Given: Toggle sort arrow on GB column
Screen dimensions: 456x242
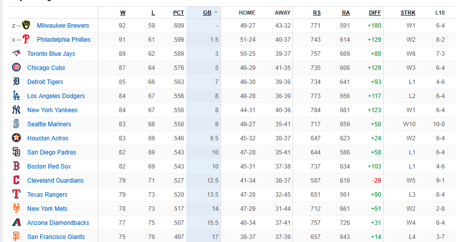Looking at the screenshot, I should pyautogui.click(x=216, y=12).
